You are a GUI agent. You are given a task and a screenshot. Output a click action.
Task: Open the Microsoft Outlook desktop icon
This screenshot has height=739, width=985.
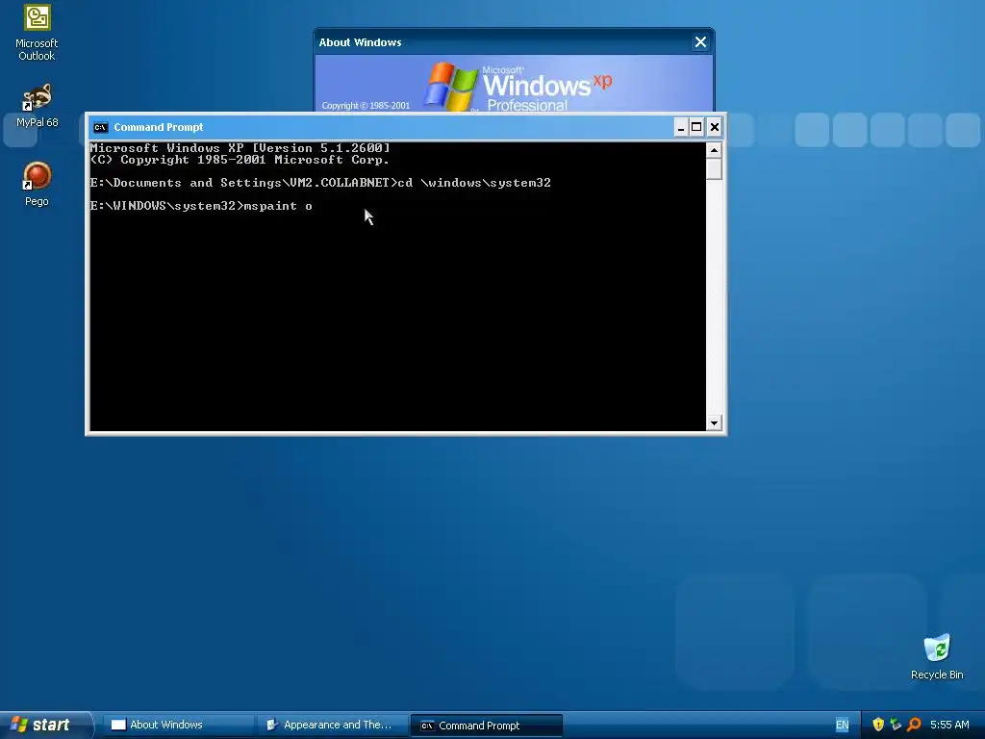[x=37, y=33]
